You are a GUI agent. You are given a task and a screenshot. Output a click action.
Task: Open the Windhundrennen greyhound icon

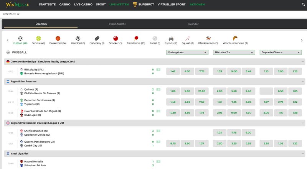tap(235, 38)
